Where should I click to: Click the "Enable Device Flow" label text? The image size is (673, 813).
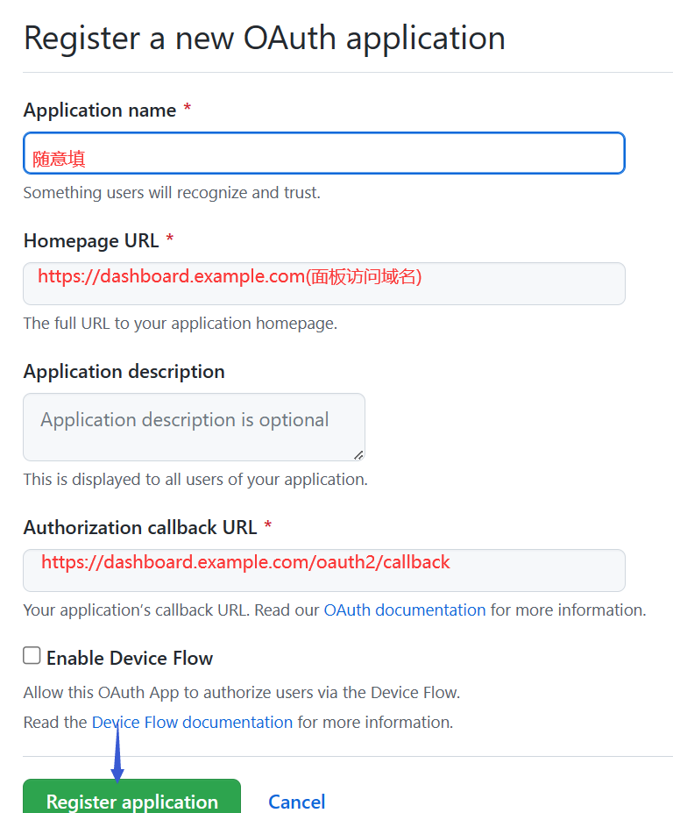point(130,658)
